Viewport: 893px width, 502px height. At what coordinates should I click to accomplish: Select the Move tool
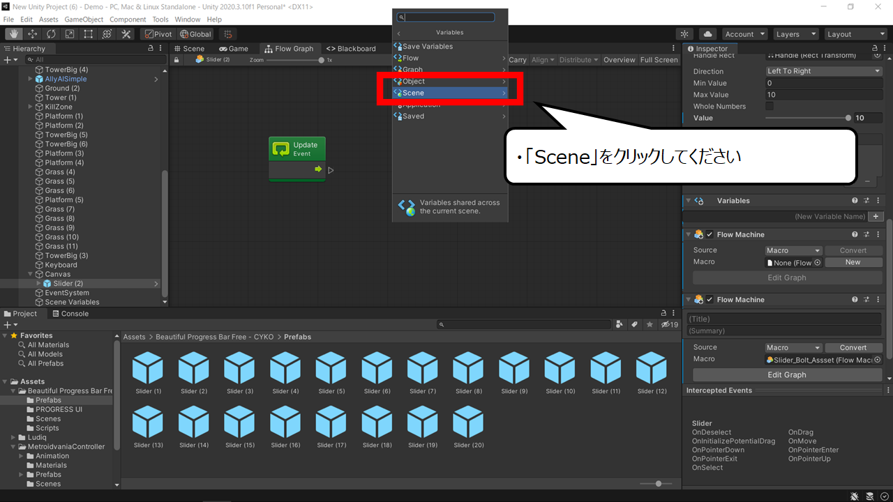coord(33,33)
